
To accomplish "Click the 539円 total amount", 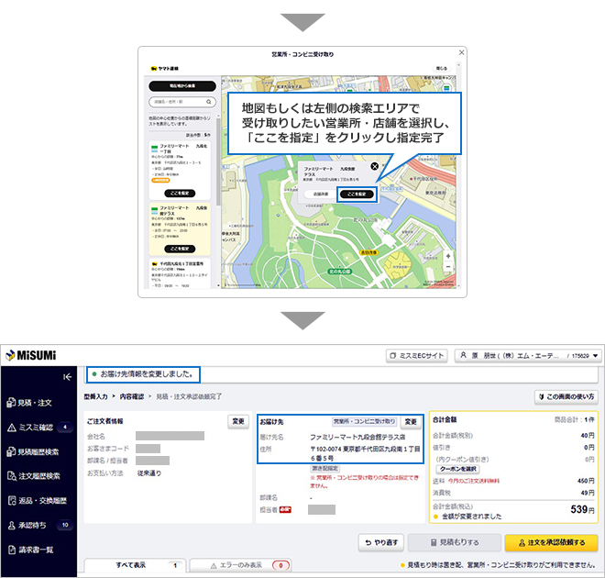I will (582, 510).
